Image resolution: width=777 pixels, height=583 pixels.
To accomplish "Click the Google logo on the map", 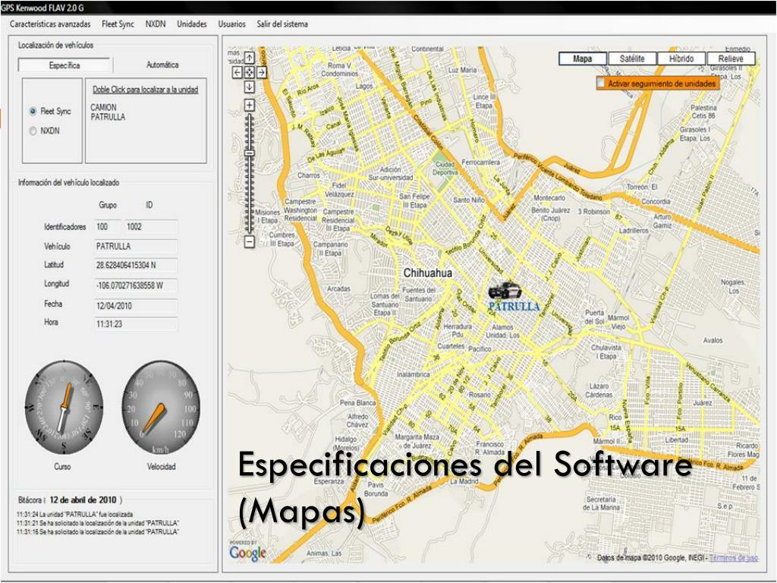I will pyautogui.click(x=247, y=553).
